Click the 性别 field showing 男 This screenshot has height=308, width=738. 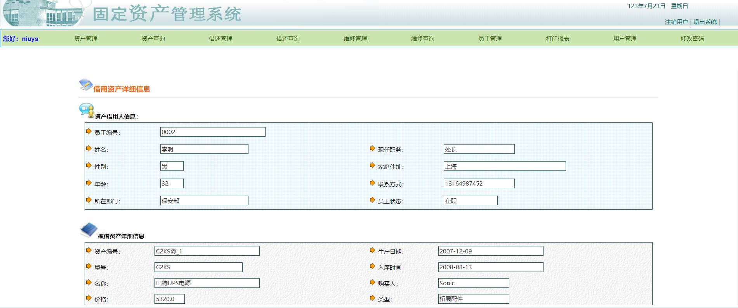coord(172,166)
